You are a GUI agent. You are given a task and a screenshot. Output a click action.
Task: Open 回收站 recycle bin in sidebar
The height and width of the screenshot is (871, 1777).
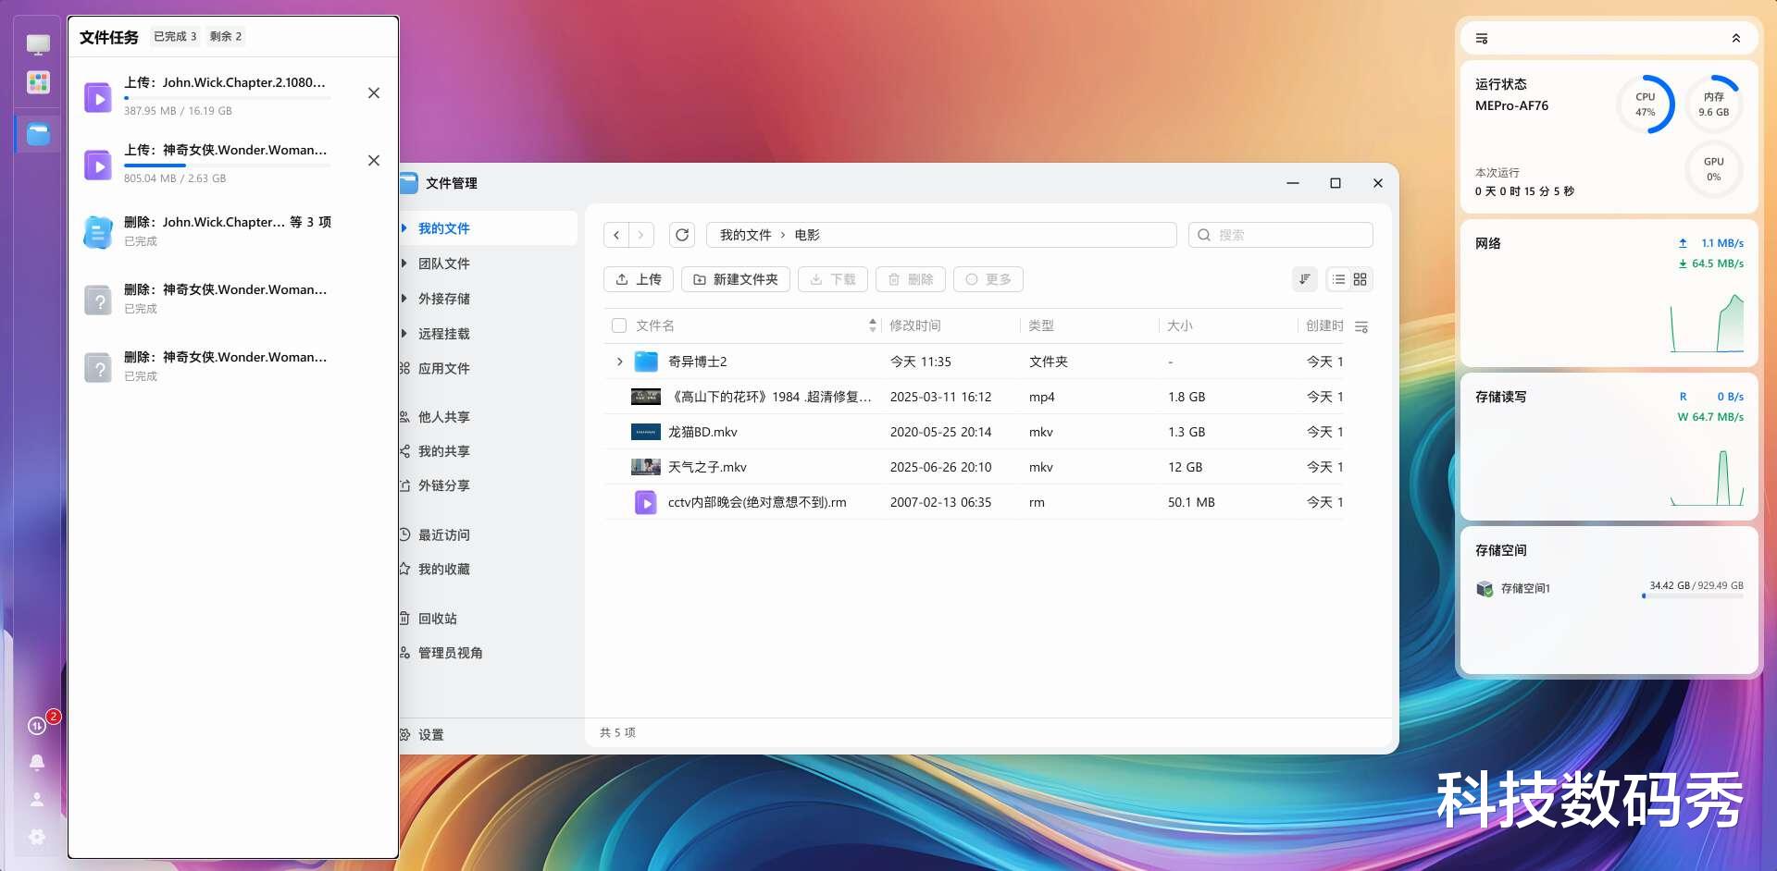(x=437, y=619)
